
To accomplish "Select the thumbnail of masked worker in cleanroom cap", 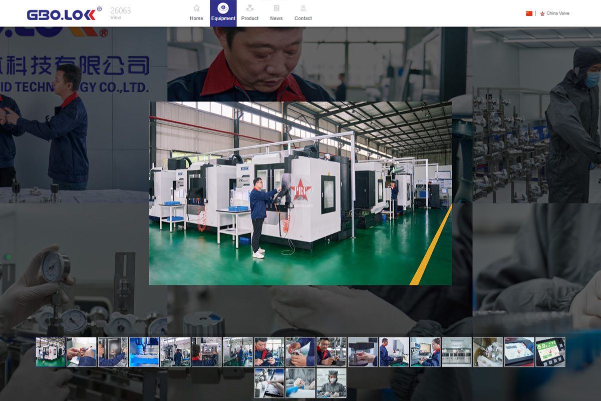I will [331, 383].
